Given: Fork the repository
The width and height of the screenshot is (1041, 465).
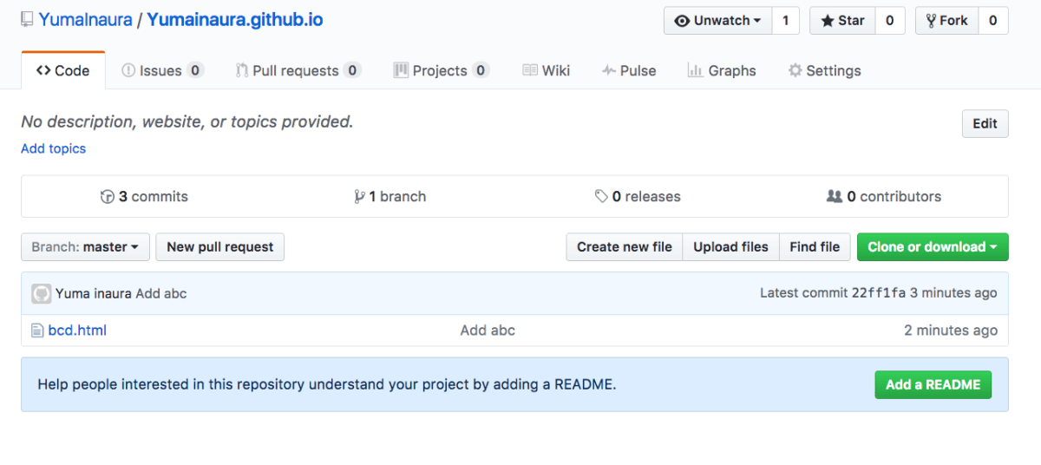Looking at the screenshot, I should point(946,21).
